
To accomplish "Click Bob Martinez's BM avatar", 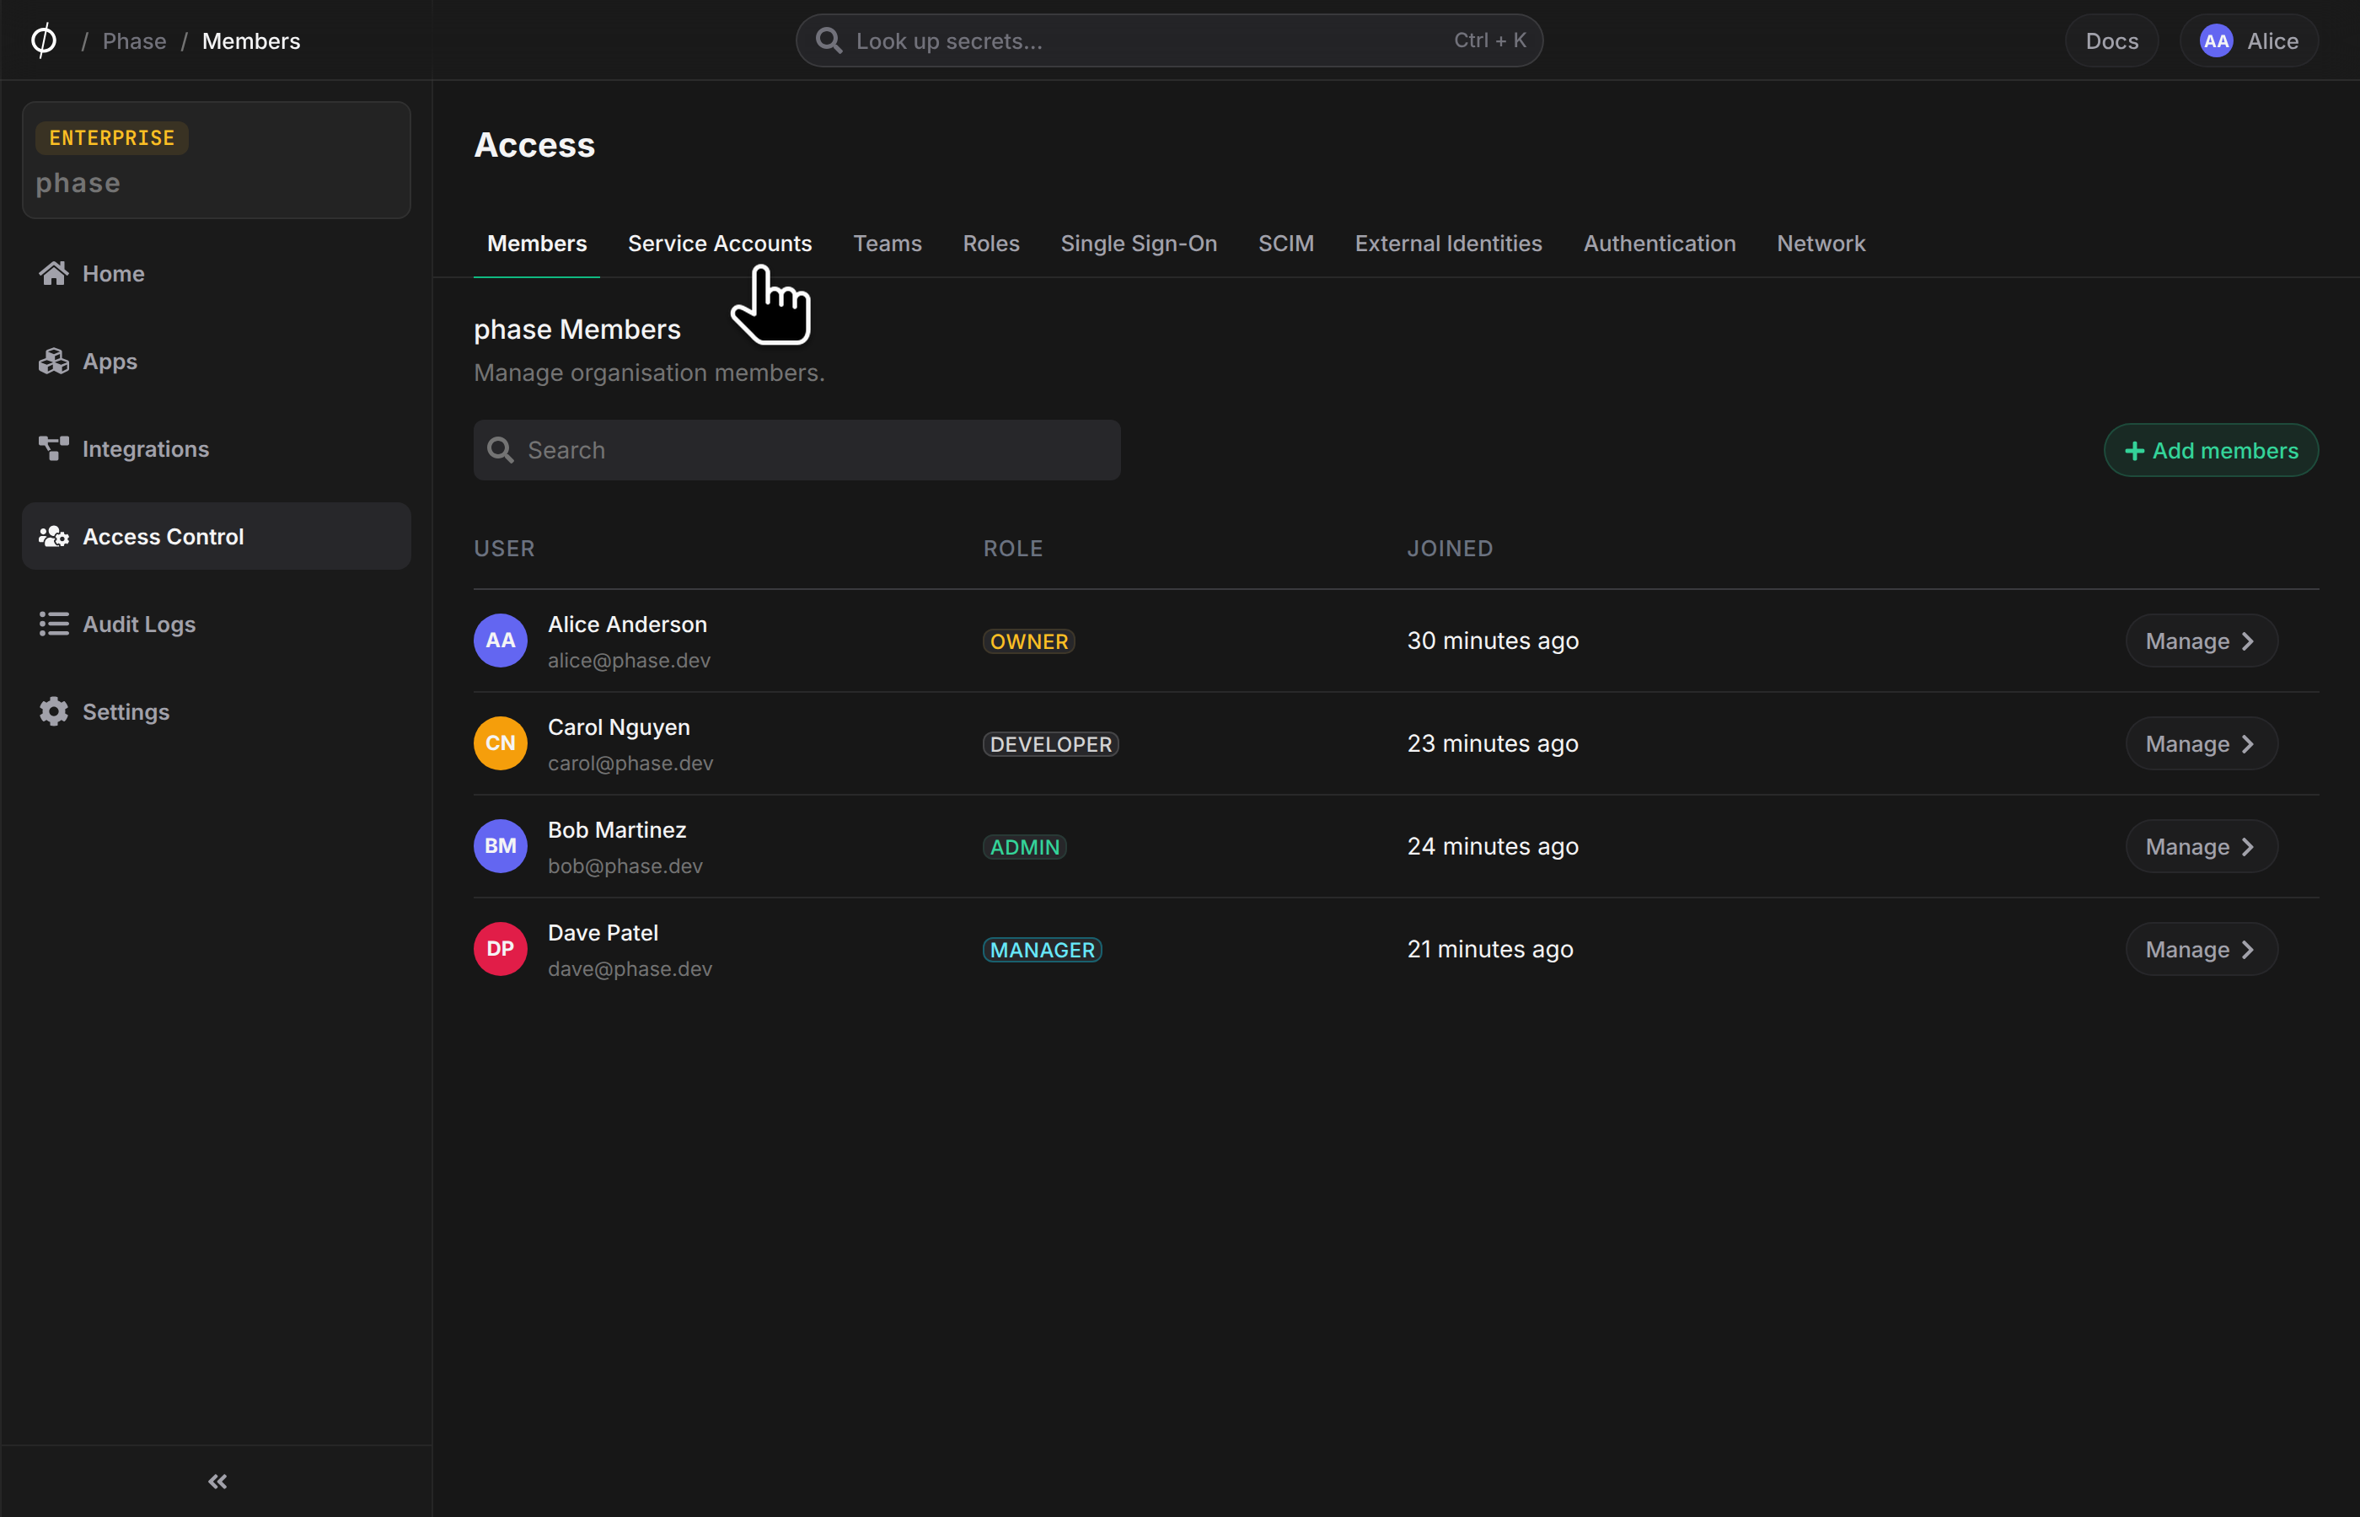I will click(x=501, y=845).
